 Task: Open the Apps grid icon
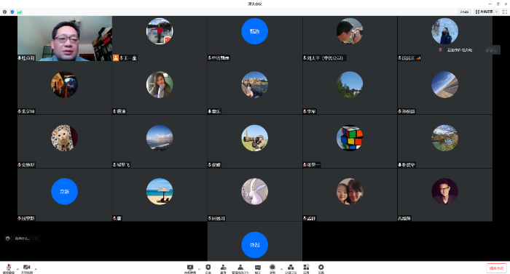(x=306, y=268)
